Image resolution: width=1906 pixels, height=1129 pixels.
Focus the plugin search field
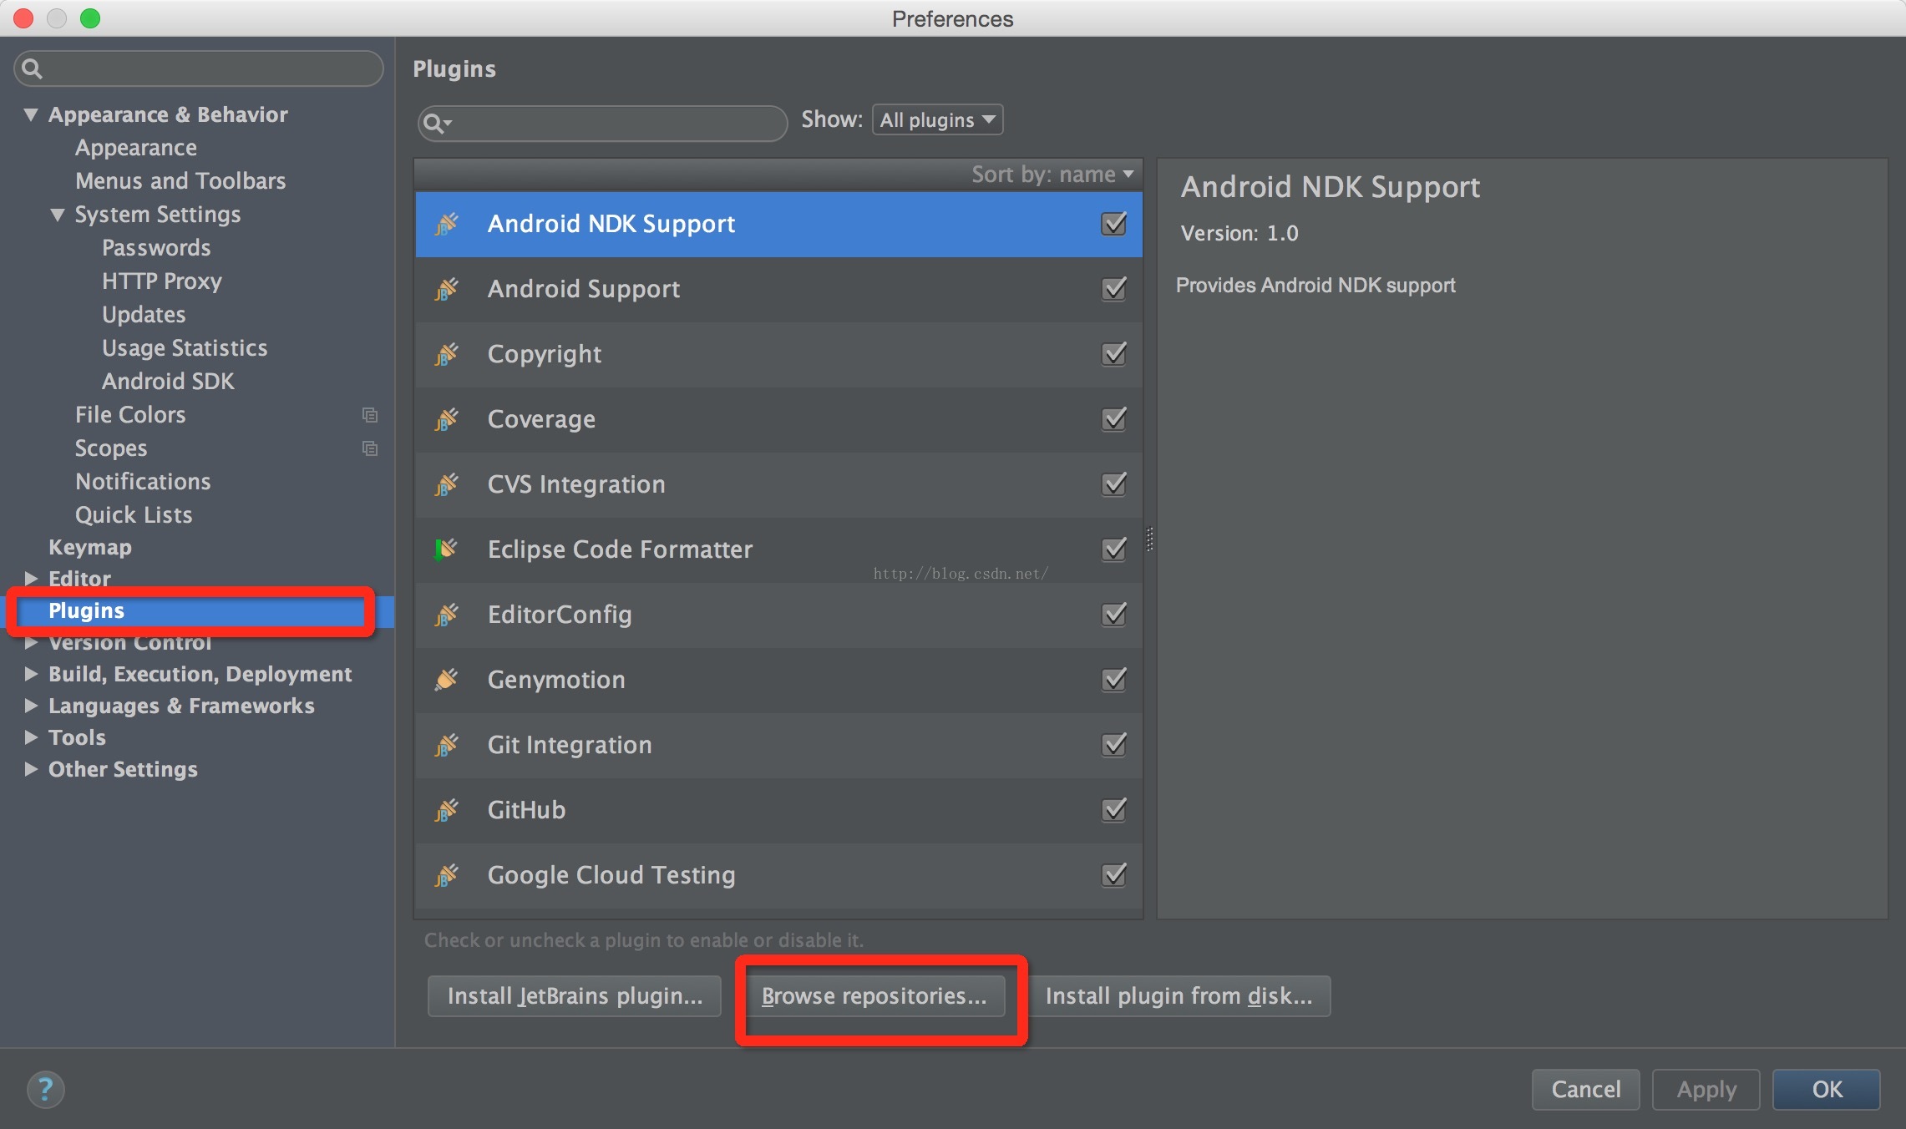pyautogui.click(x=602, y=124)
